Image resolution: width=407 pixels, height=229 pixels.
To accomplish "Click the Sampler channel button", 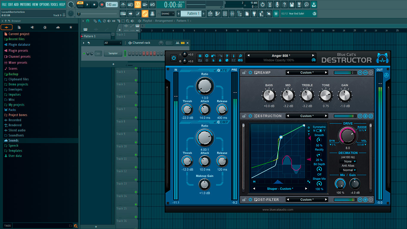I will (113, 53).
